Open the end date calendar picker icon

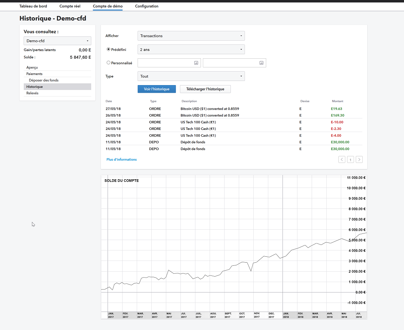[261, 63]
